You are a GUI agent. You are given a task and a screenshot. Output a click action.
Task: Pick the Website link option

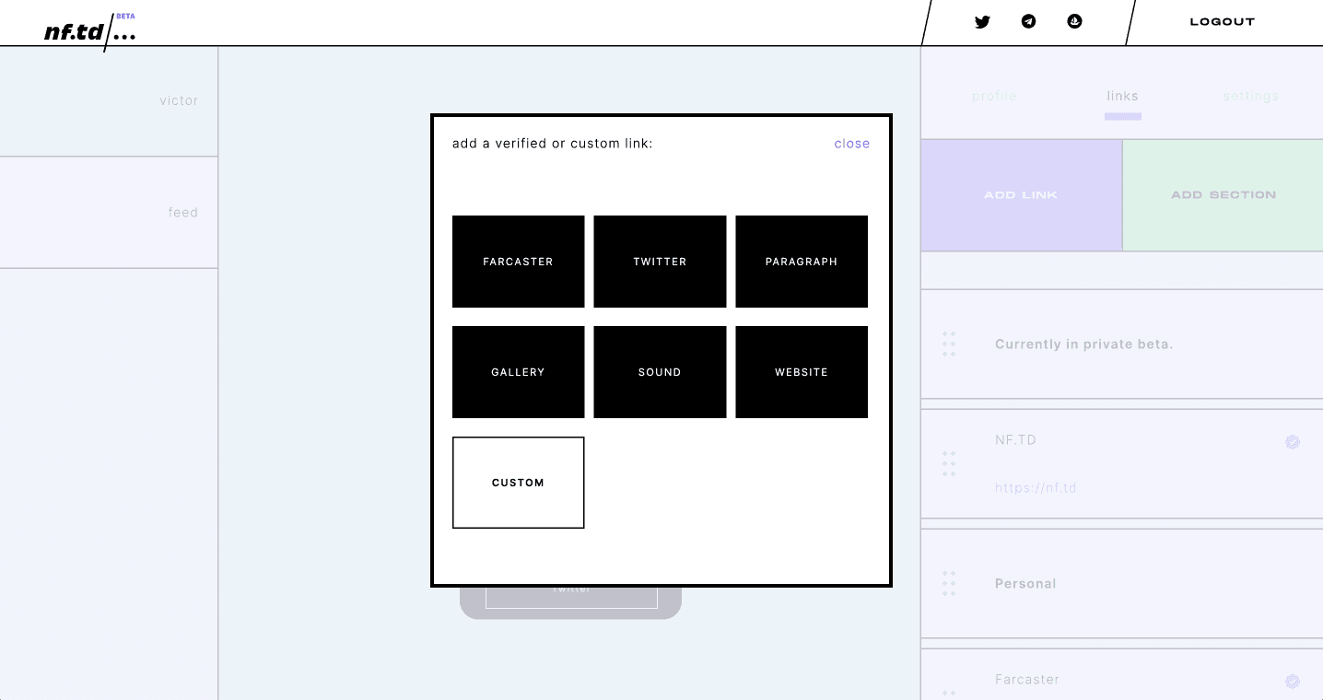pyautogui.click(x=802, y=372)
